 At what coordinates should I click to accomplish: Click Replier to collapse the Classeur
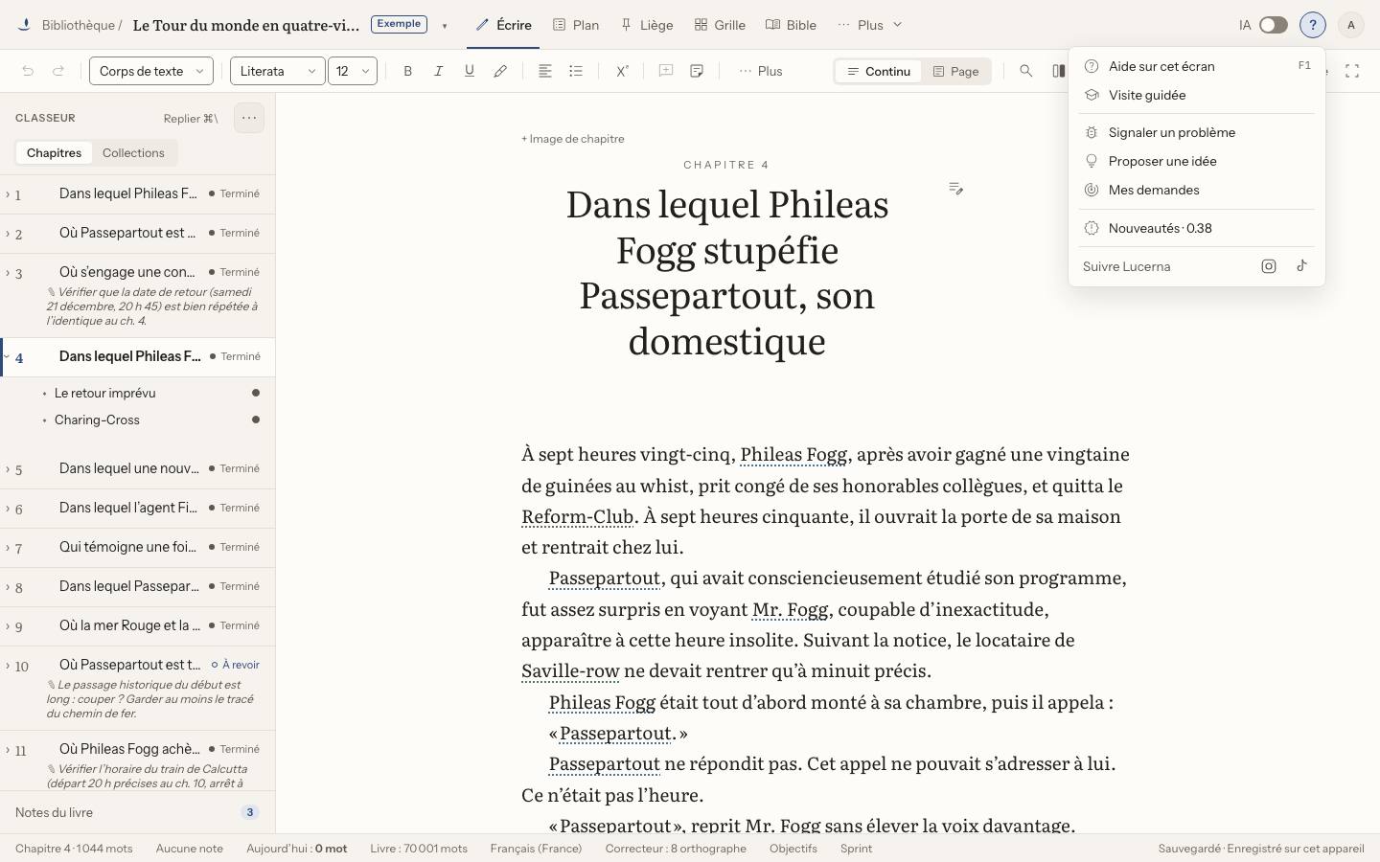point(191,118)
